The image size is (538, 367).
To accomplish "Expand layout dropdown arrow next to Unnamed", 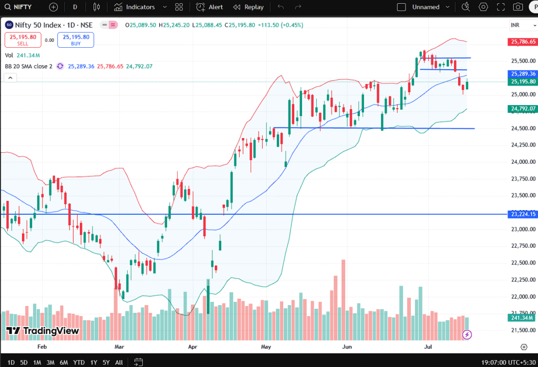I will [x=448, y=7].
